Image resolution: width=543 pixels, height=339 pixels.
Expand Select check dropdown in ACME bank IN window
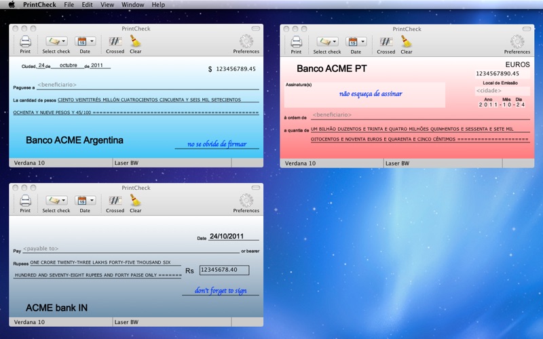pyautogui.click(x=56, y=201)
